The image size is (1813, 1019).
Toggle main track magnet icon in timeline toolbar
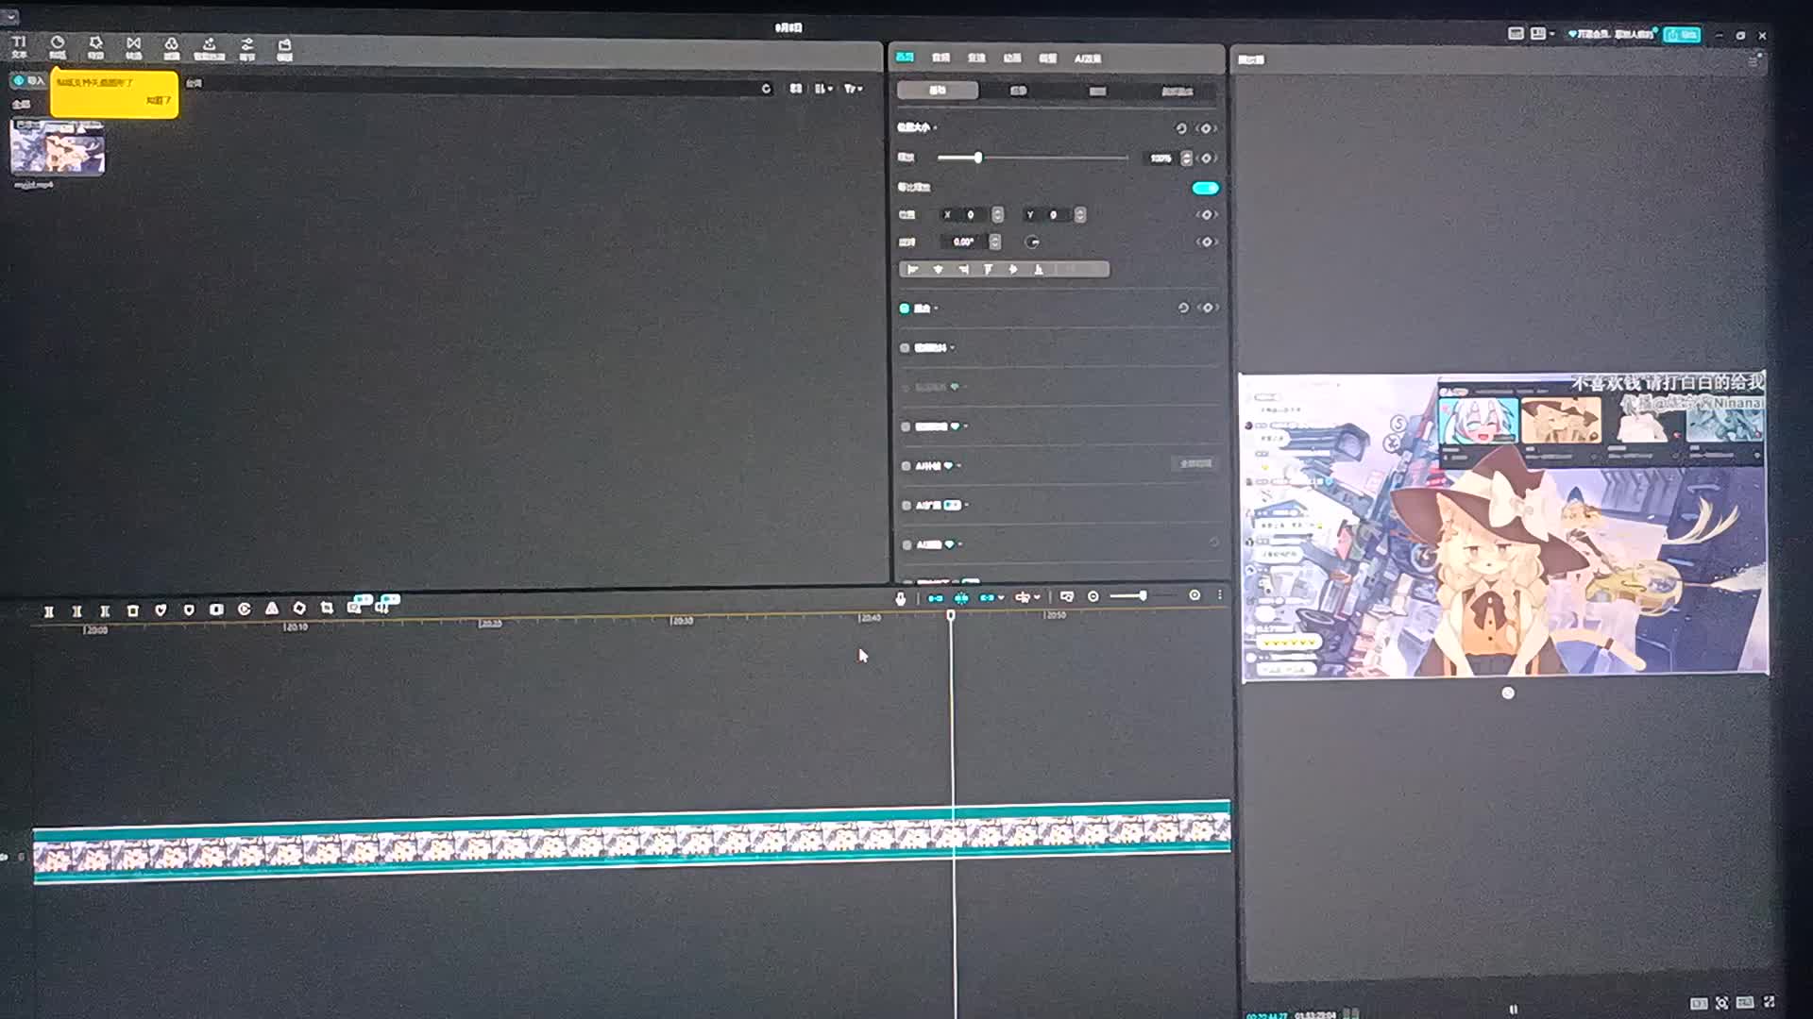coord(936,598)
